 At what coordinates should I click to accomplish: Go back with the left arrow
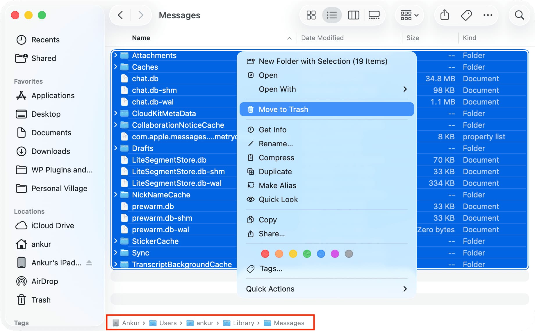click(120, 15)
